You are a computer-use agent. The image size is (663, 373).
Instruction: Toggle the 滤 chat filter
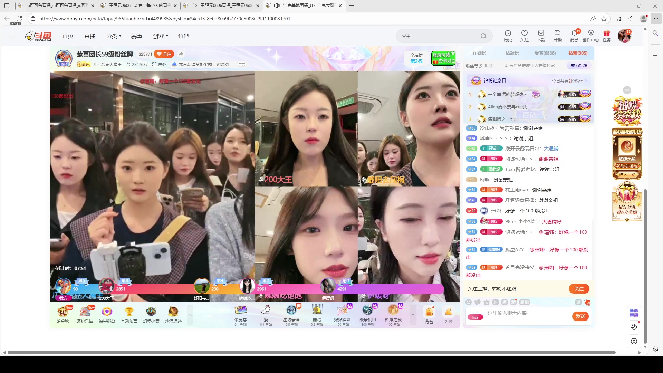[578, 302]
